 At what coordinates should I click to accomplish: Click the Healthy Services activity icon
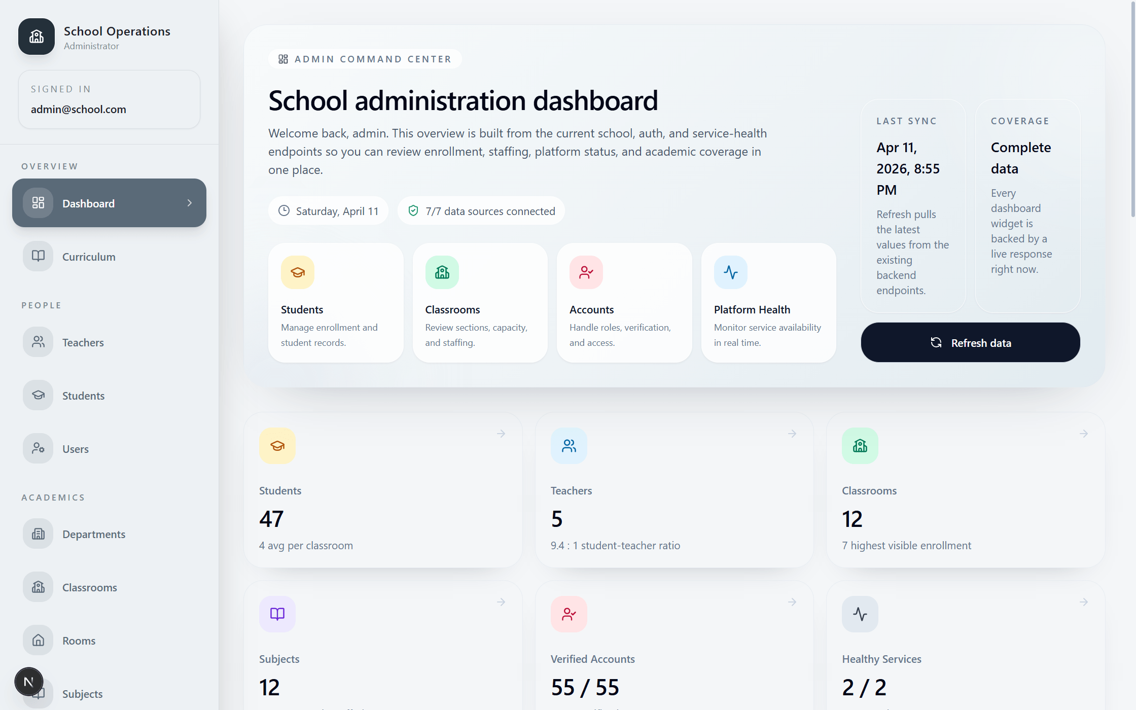860,614
